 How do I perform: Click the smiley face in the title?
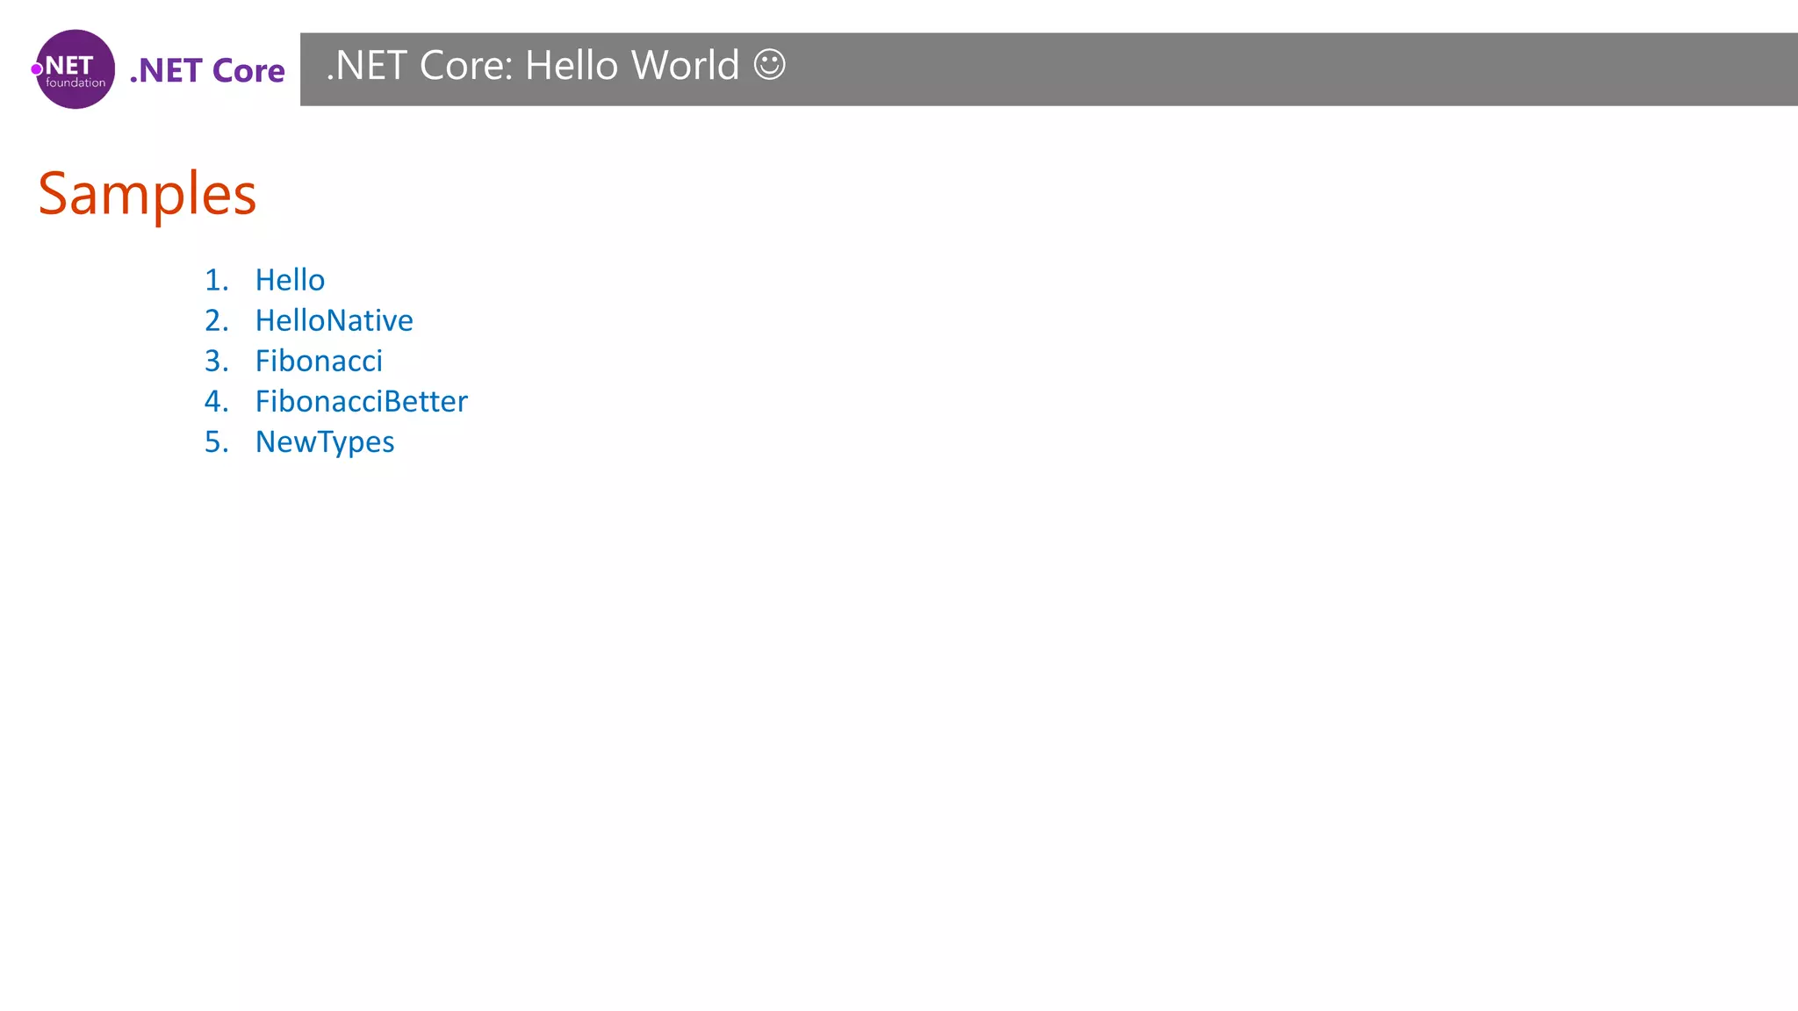769,65
